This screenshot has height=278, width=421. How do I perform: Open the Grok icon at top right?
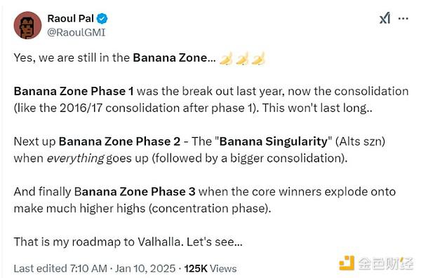click(x=385, y=18)
